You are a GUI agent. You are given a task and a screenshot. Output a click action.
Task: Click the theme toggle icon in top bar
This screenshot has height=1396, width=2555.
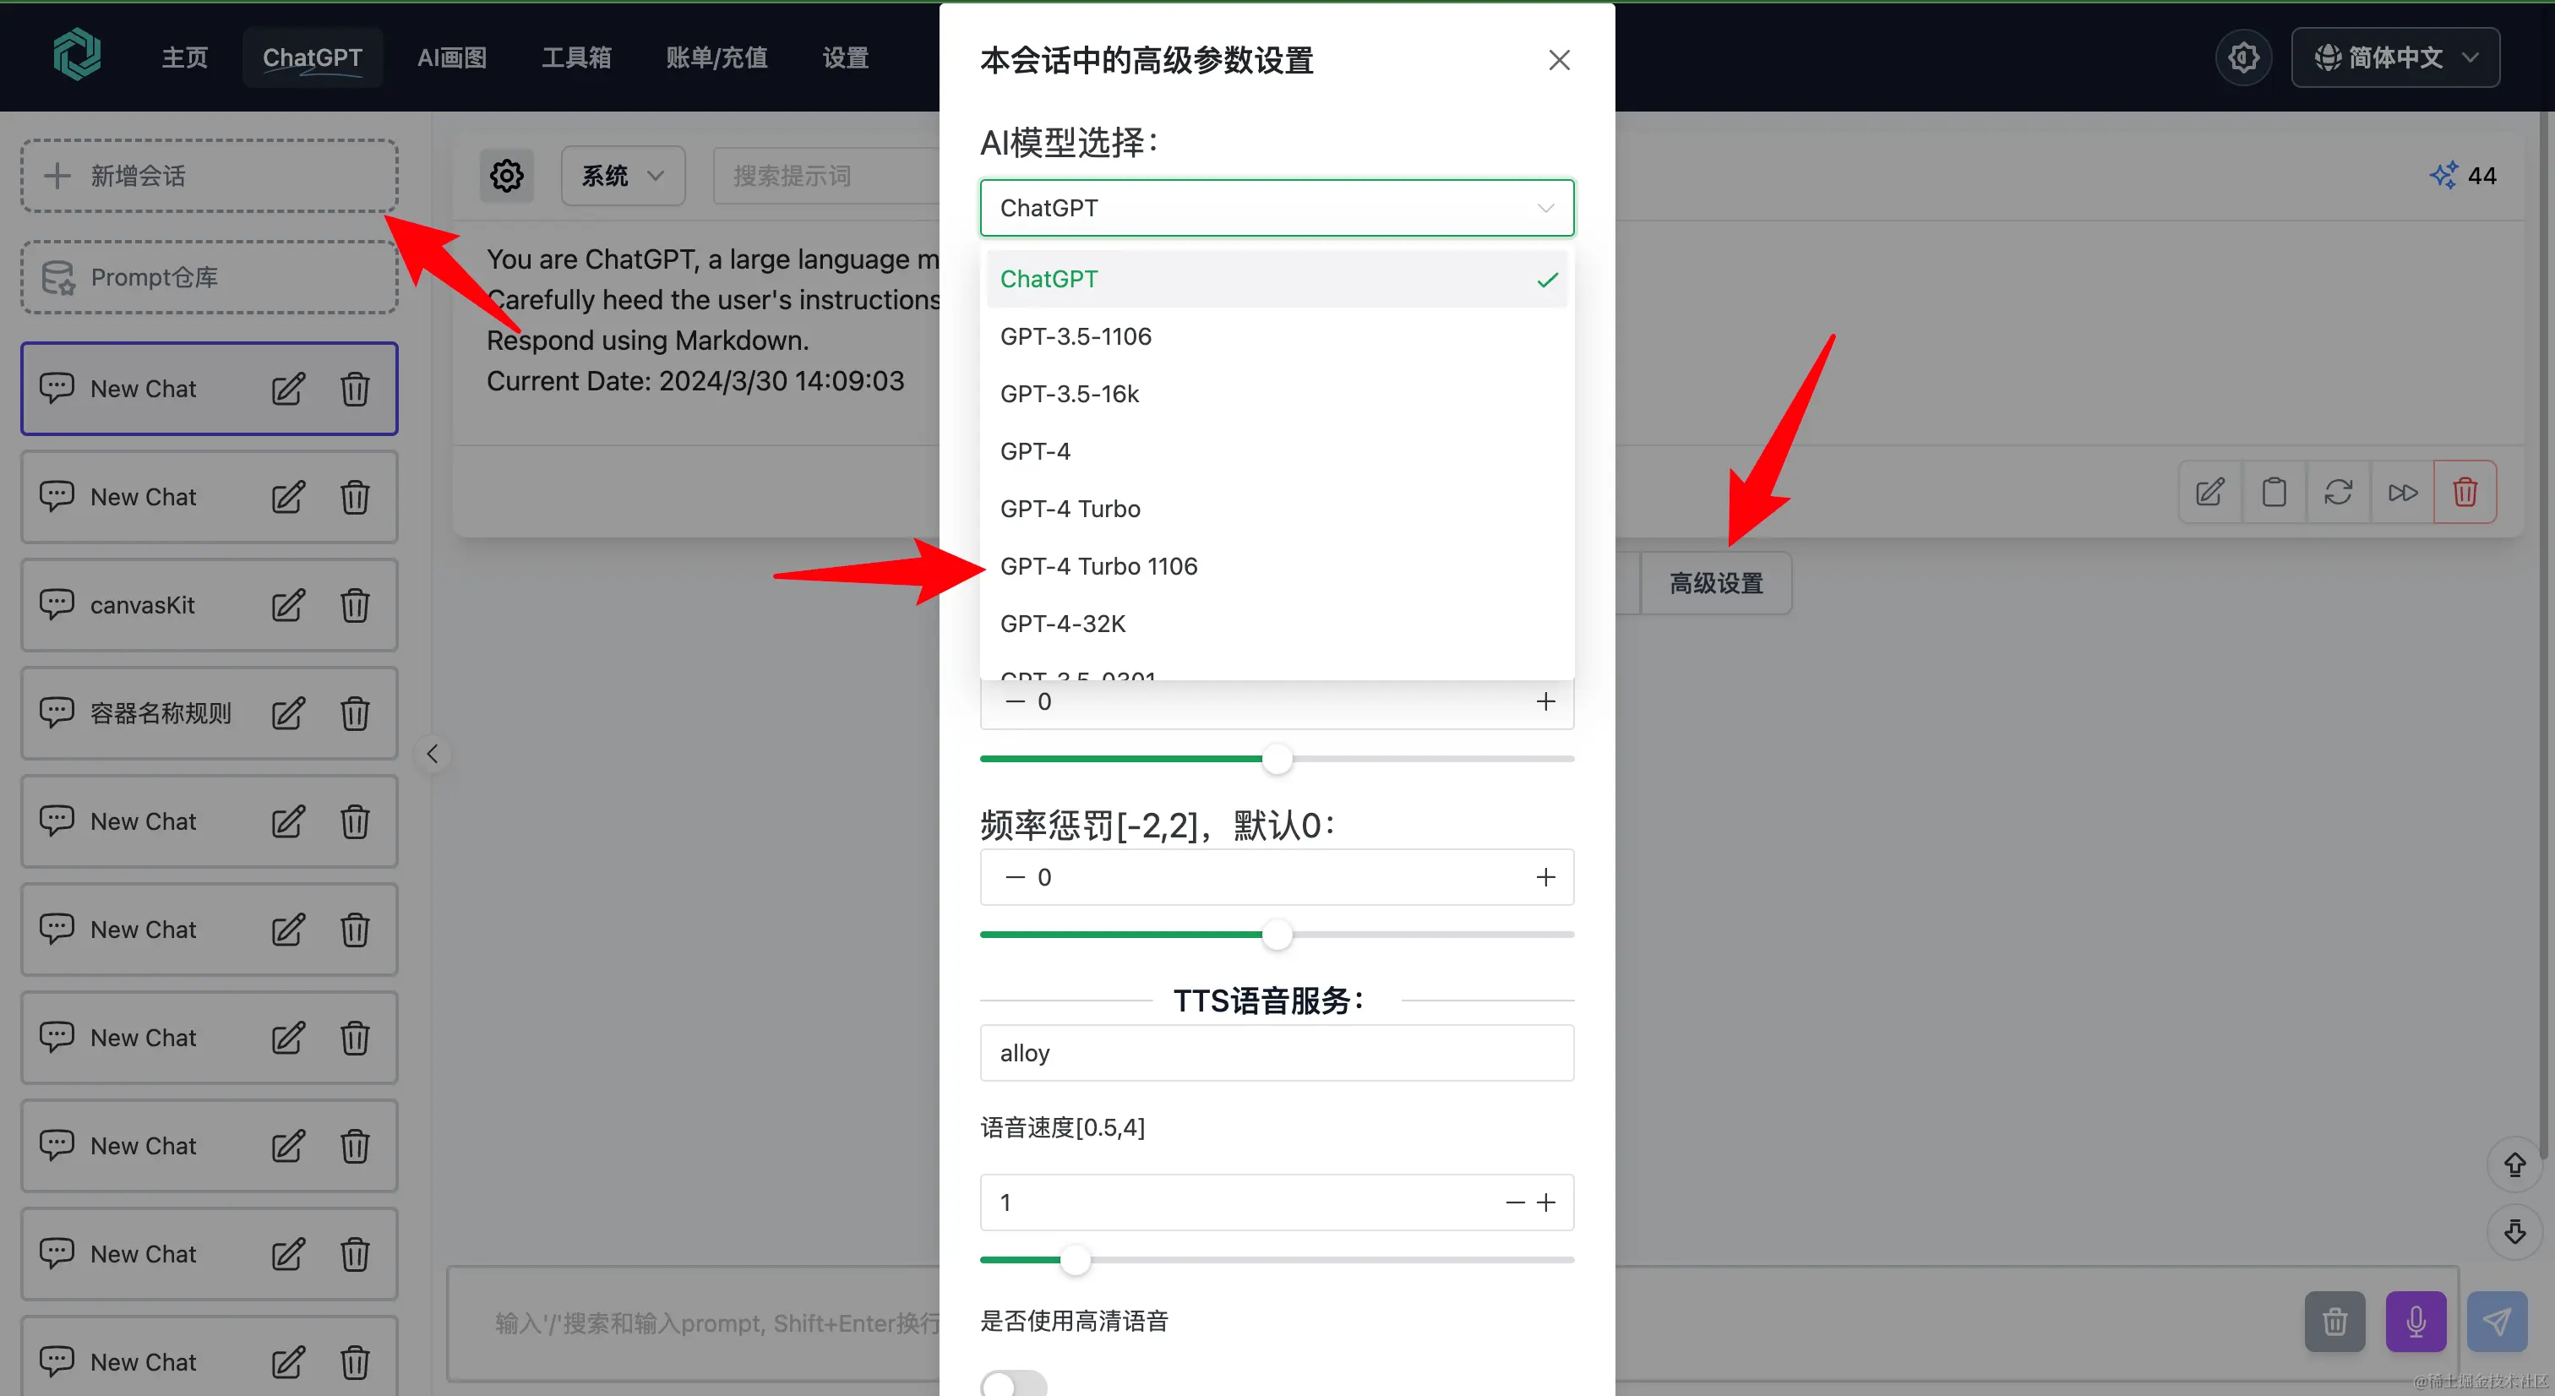click(x=2243, y=57)
